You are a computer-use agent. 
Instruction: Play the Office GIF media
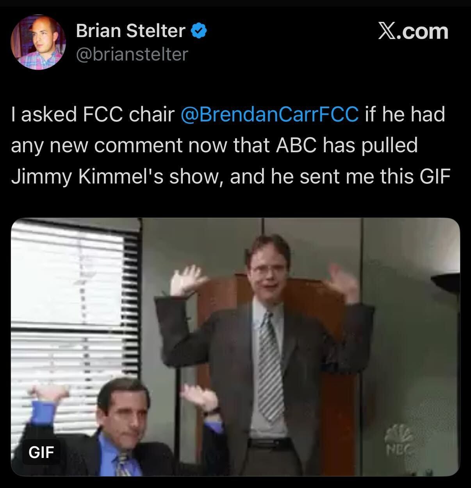pyautogui.click(x=235, y=347)
